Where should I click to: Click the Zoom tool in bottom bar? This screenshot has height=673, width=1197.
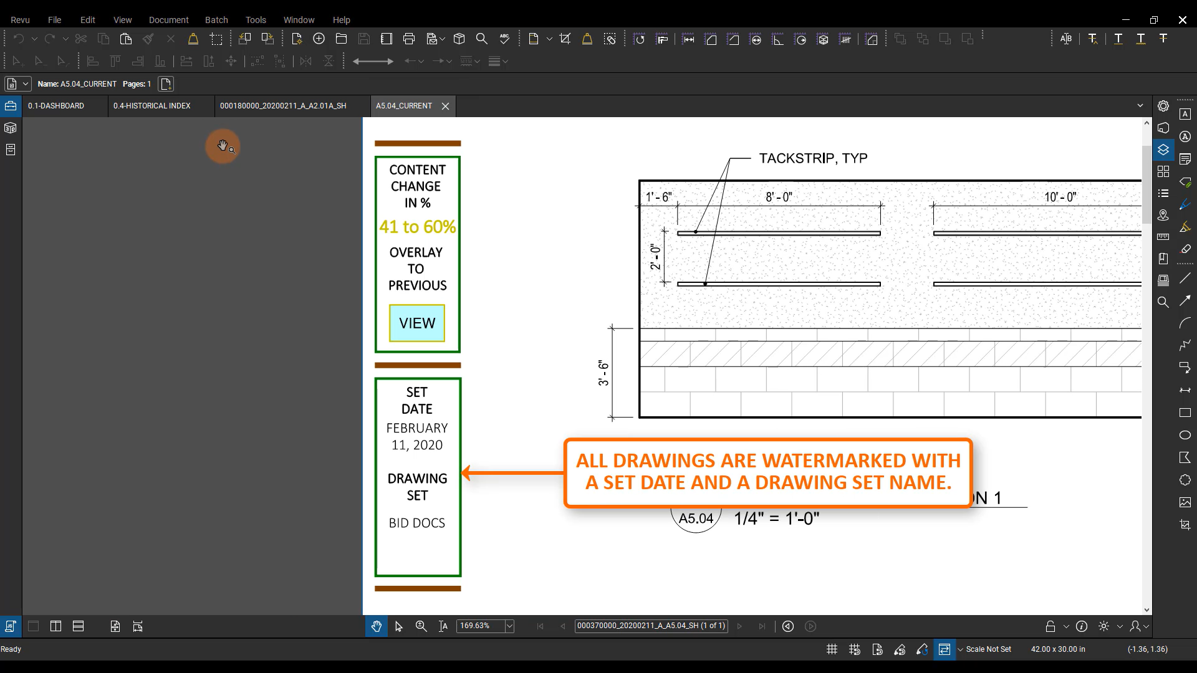pos(421,626)
